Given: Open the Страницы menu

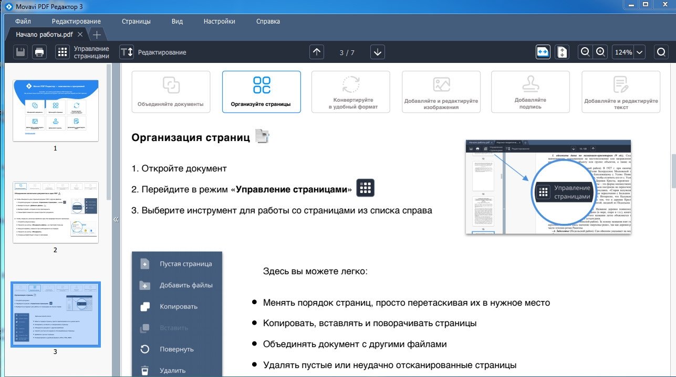Looking at the screenshot, I should [136, 21].
